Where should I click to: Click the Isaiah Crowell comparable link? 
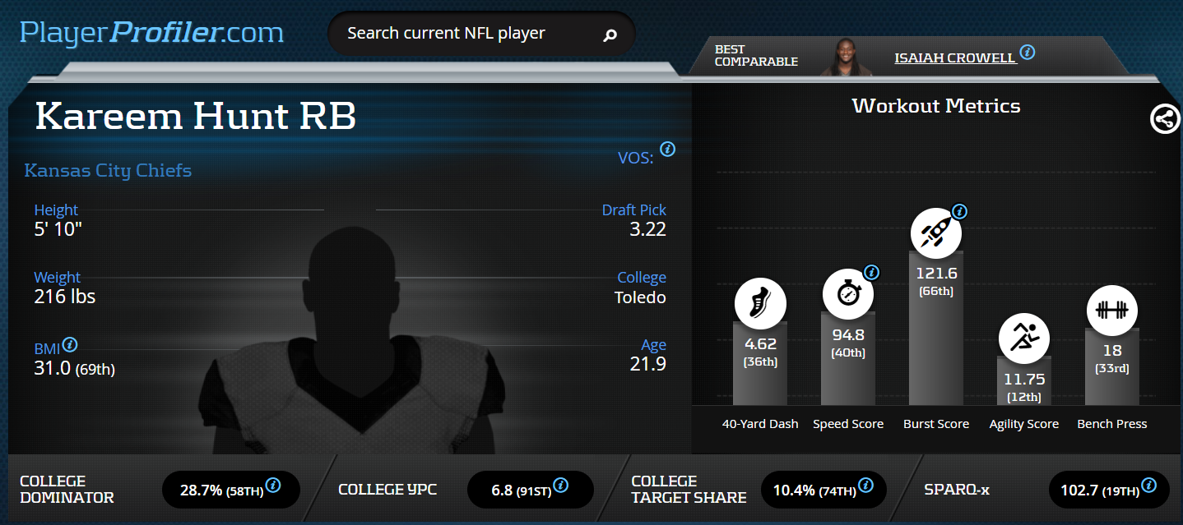[953, 58]
